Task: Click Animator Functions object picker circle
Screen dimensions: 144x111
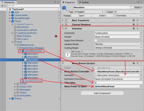Action: pos(141,79)
